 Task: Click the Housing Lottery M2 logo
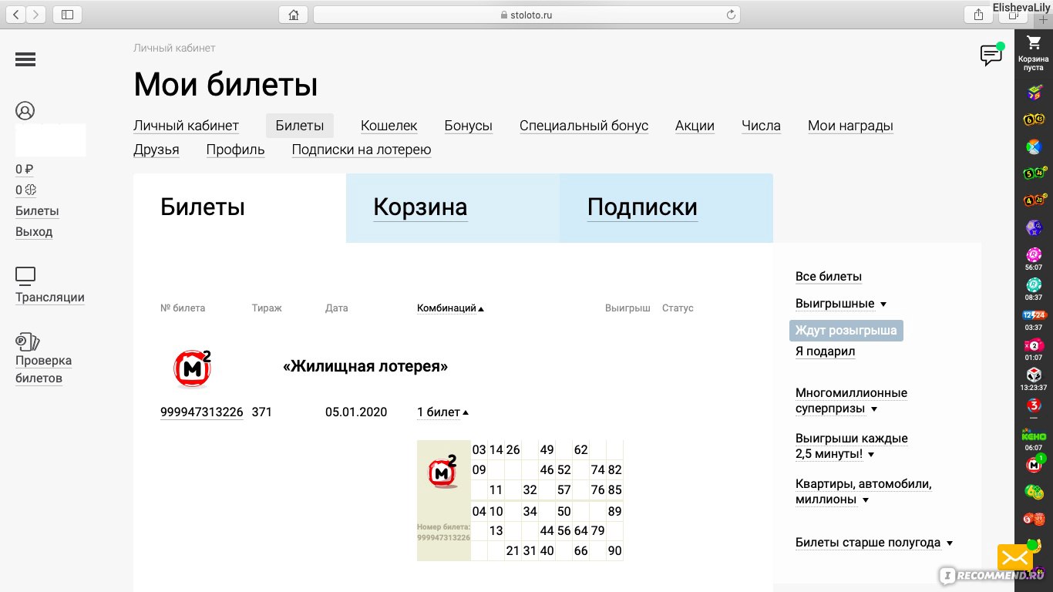191,368
